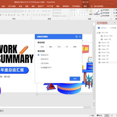This screenshot has height=117, width=117.
Task: Open the 排列 arrange button
Action: tap(91, 12)
